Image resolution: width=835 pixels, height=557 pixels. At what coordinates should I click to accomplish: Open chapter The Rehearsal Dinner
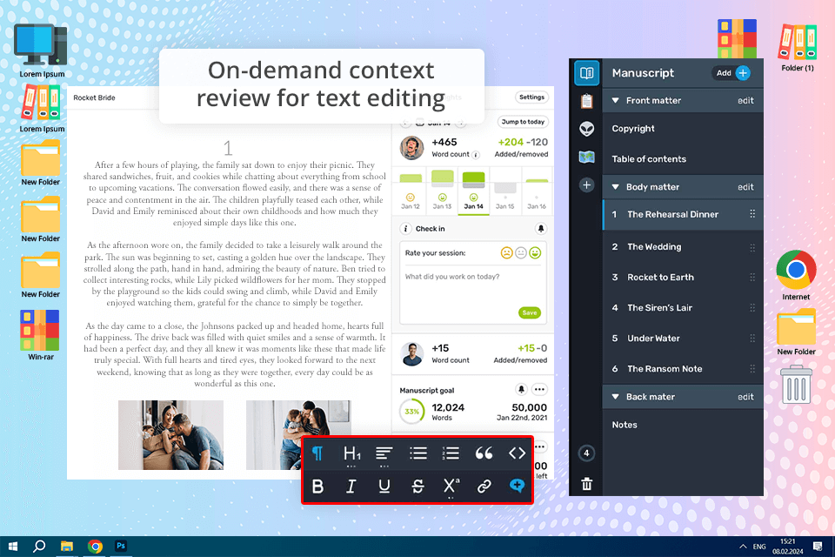[x=683, y=214]
